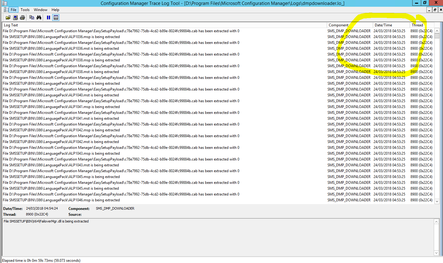Viewport: 443px width, 263px height.
Task: Sort by the Component column header
Action: click(x=350, y=25)
